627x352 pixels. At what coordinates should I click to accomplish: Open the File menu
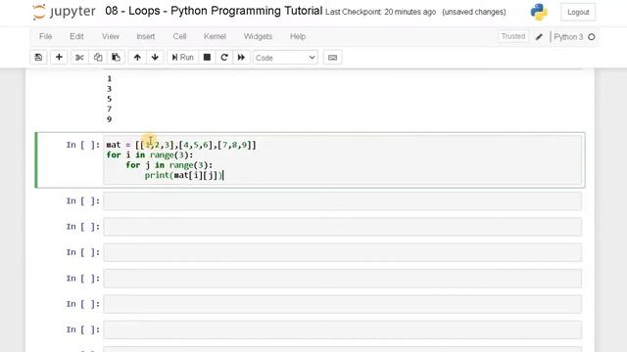[46, 36]
